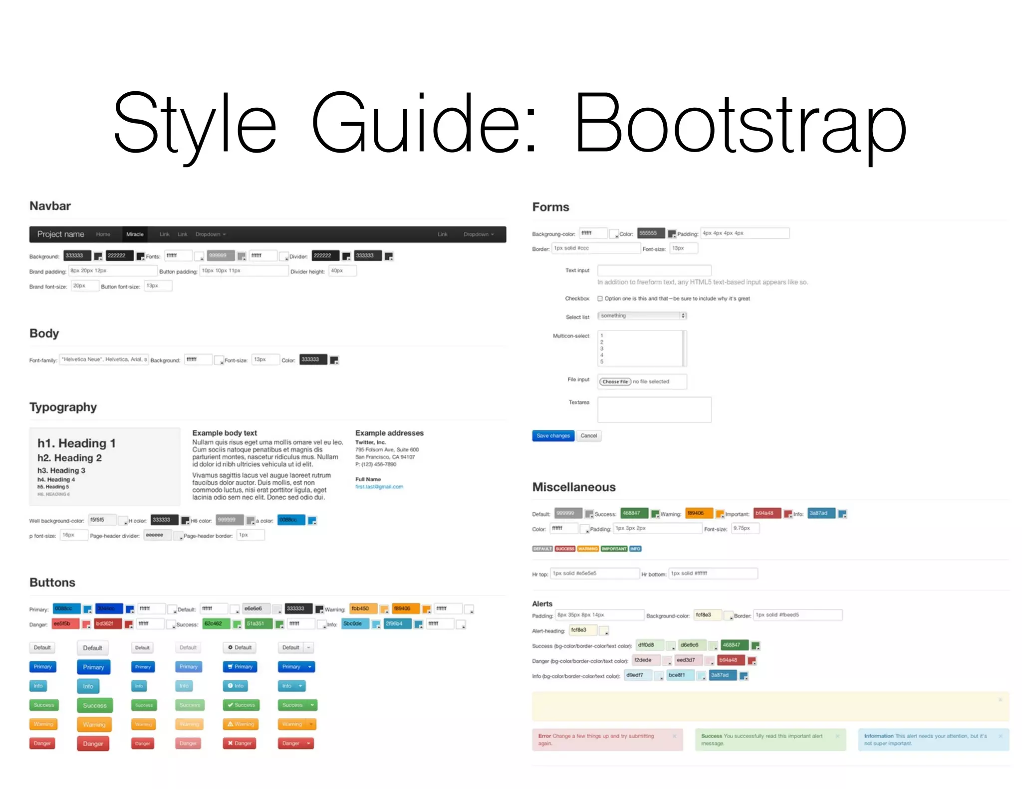Click the Primary button with cart icon
Viewport: 1022px width, 789px height.
coord(240,666)
